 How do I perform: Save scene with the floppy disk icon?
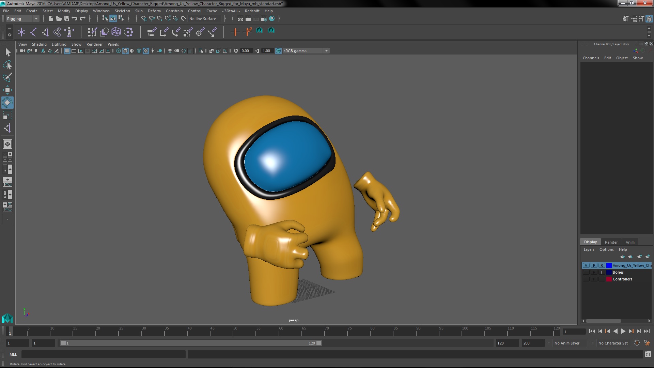[x=67, y=19]
